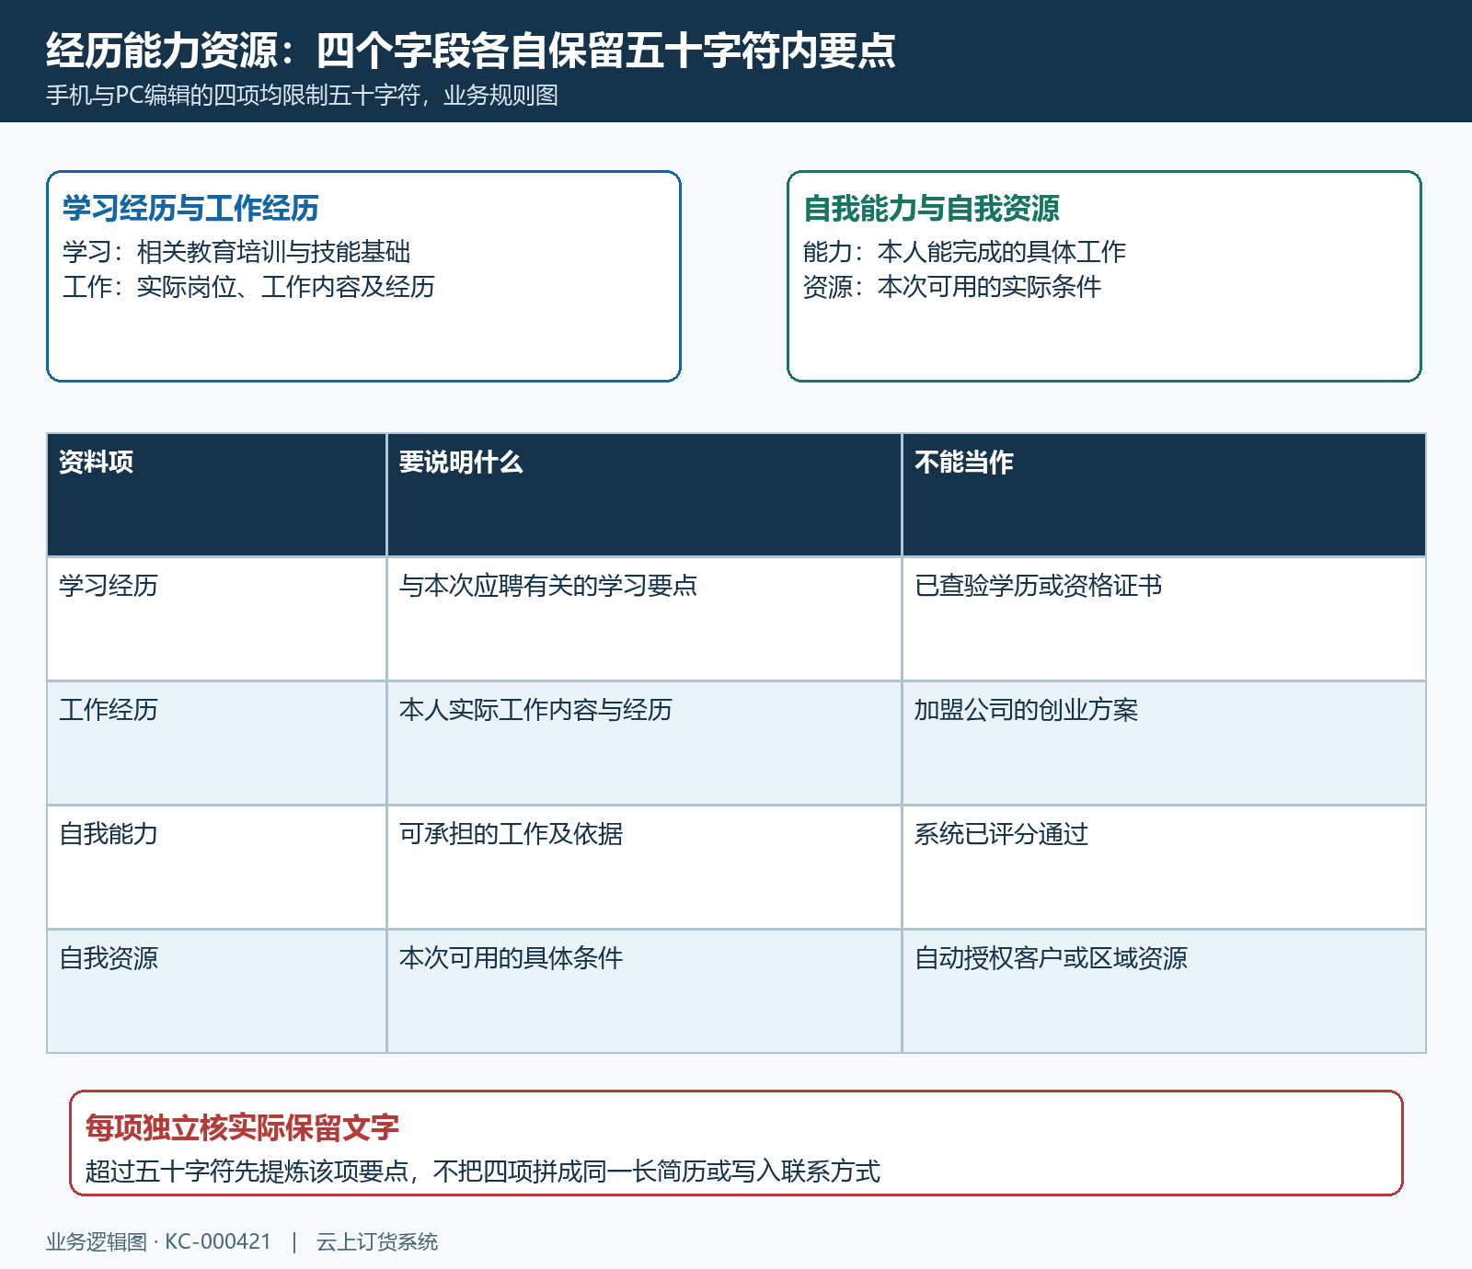Click subtitle 手机与PC编辑的四项均限制五十字符，业务规则图
1472x1269 pixels.
click(x=302, y=96)
